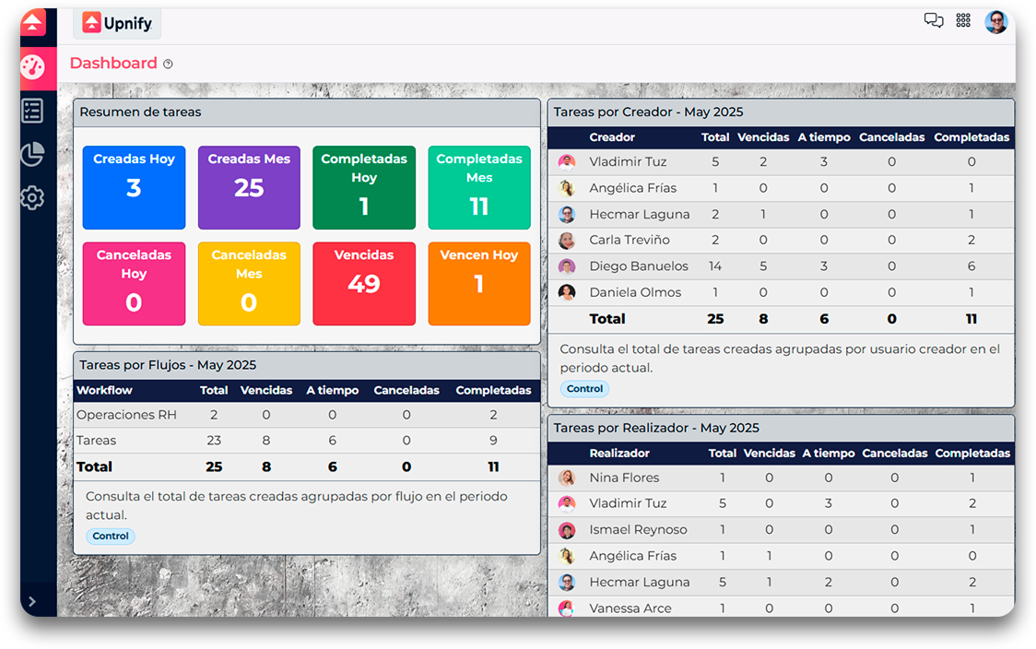The image size is (1036, 649).
Task: Open your profile avatar at top right
Action: [996, 19]
